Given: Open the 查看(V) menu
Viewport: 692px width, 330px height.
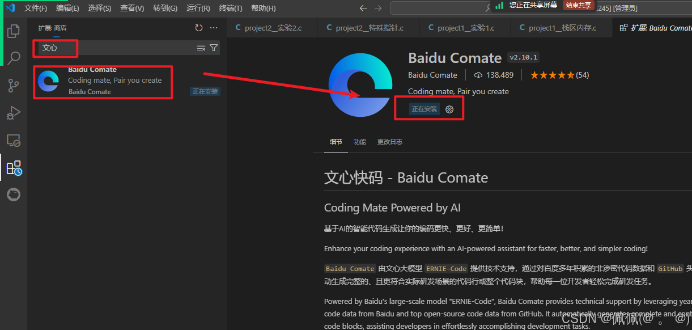Looking at the screenshot, I should click(132, 8).
